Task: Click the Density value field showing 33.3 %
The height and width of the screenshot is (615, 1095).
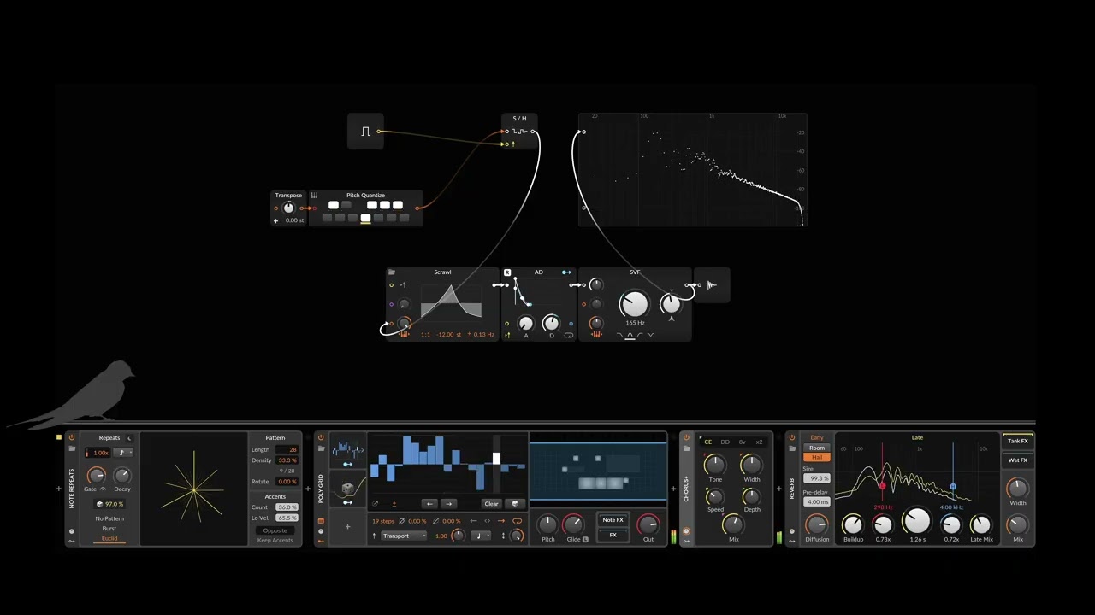Action: click(x=287, y=460)
